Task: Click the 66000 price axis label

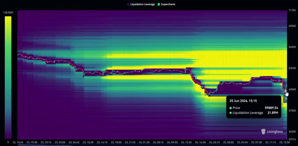Action: point(292,47)
